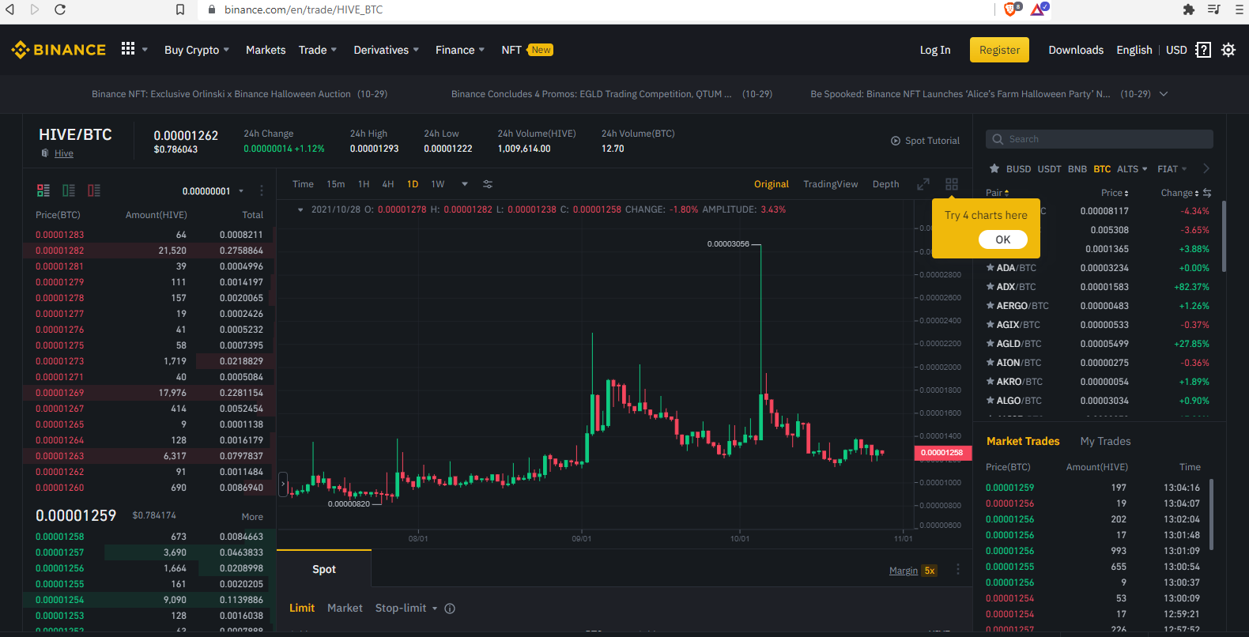Click More link in order book
This screenshot has width=1249, height=637.
[x=252, y=517]
